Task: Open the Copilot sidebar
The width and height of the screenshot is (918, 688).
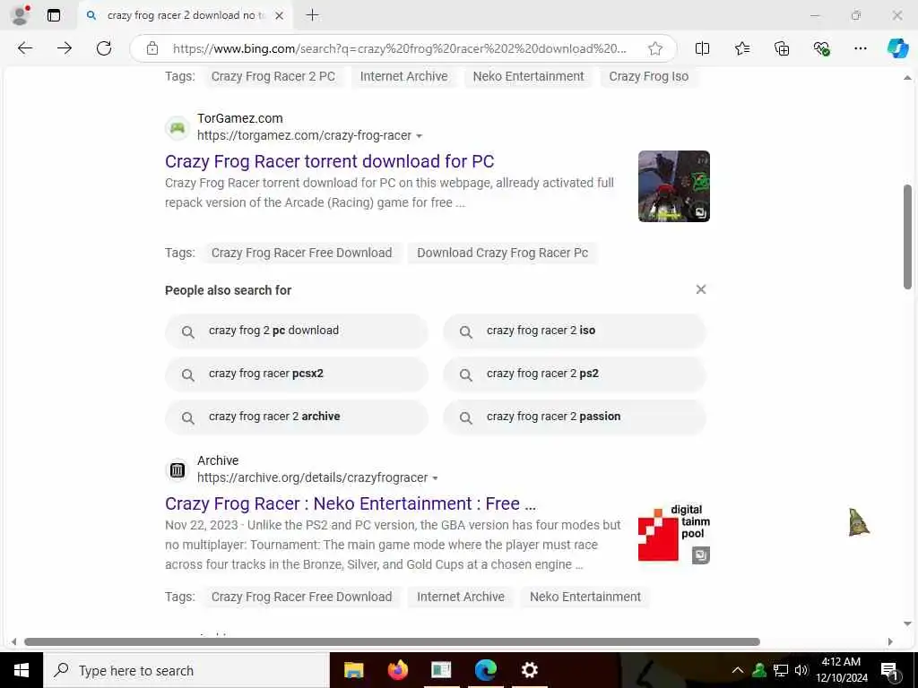Action: (x=897, y=48)
